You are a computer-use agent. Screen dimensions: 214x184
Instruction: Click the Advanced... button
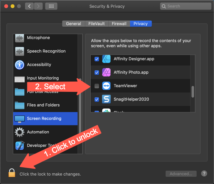tap(181, 174)
